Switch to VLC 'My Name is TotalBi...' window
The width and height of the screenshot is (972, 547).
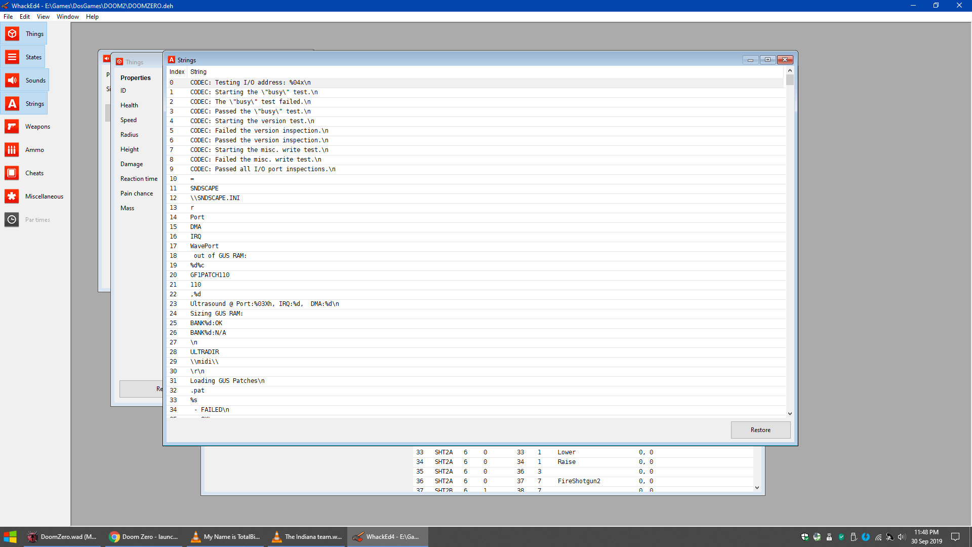(226, 537)
